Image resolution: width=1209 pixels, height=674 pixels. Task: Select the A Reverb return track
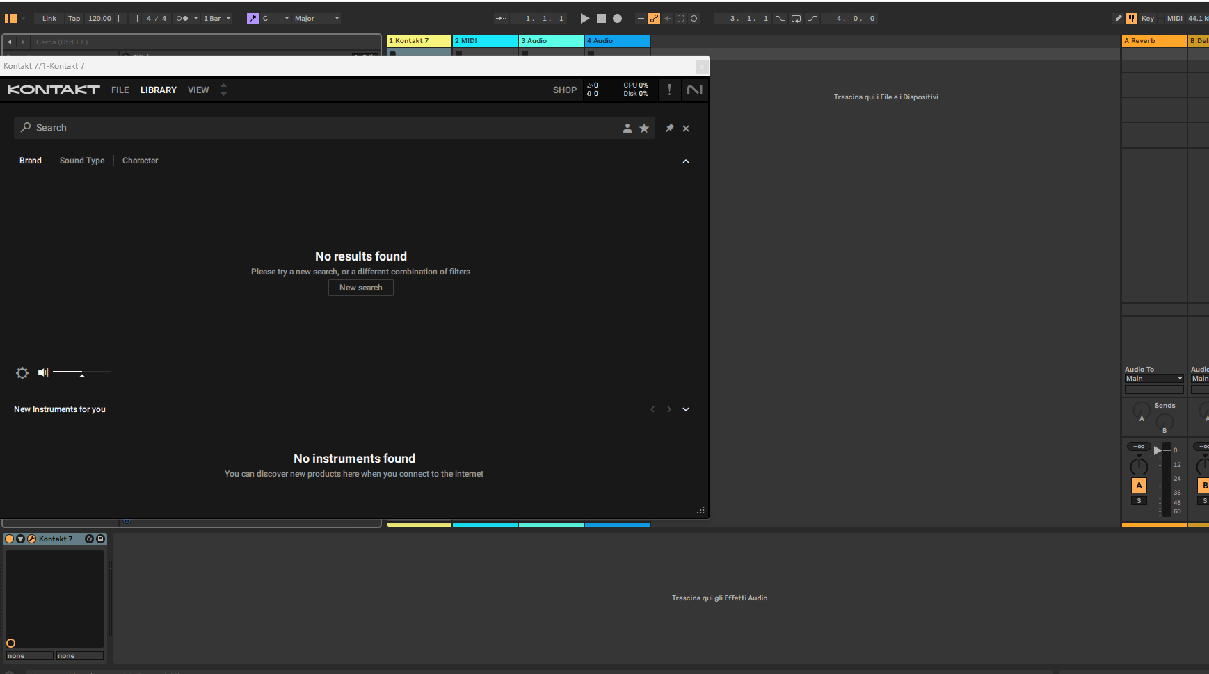tap(1154, 41)
